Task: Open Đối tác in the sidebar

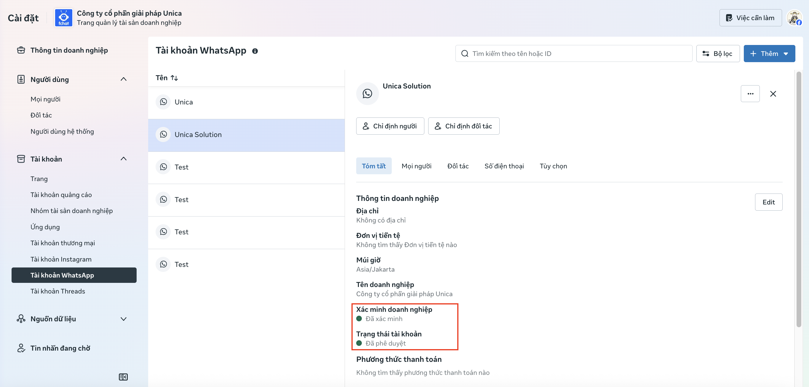Action: click(x=41, y=115)
